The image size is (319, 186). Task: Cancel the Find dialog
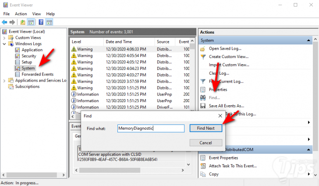206,143
